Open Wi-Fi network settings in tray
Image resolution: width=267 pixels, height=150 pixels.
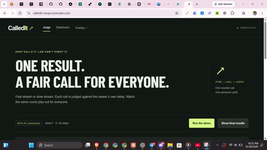point(231,145)
